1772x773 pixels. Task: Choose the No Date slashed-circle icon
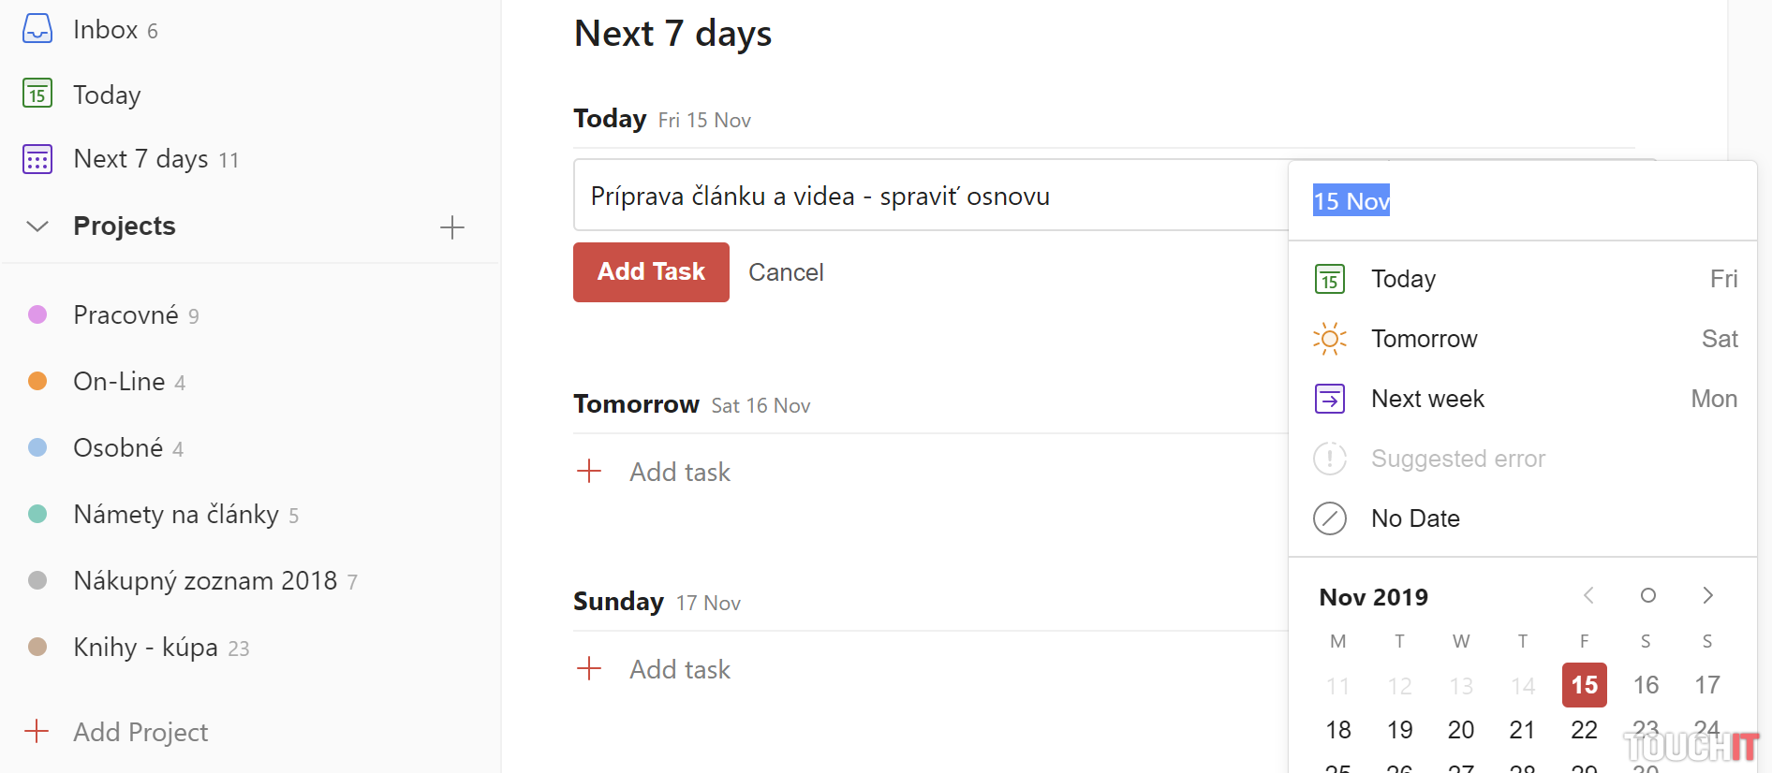click(x=1329, y=518)
